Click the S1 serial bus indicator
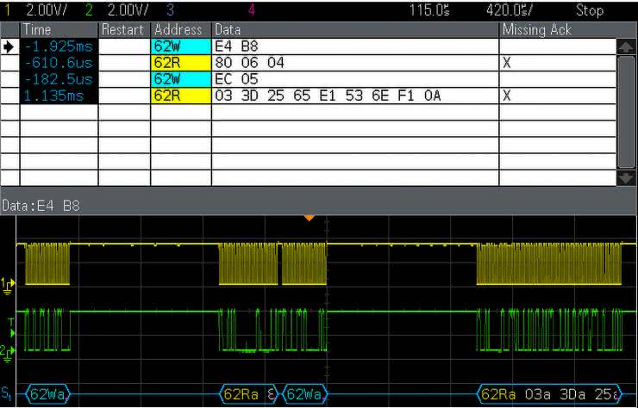The width and height of the screenshot is (638, 408). click(x=8, y=394)
